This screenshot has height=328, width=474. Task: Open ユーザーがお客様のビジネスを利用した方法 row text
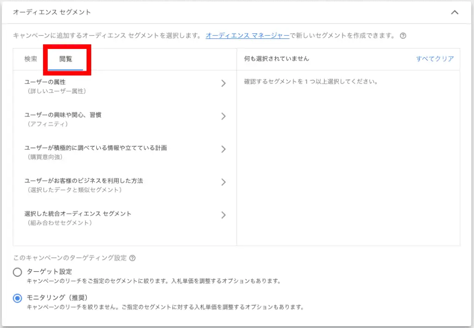(84, 181)
